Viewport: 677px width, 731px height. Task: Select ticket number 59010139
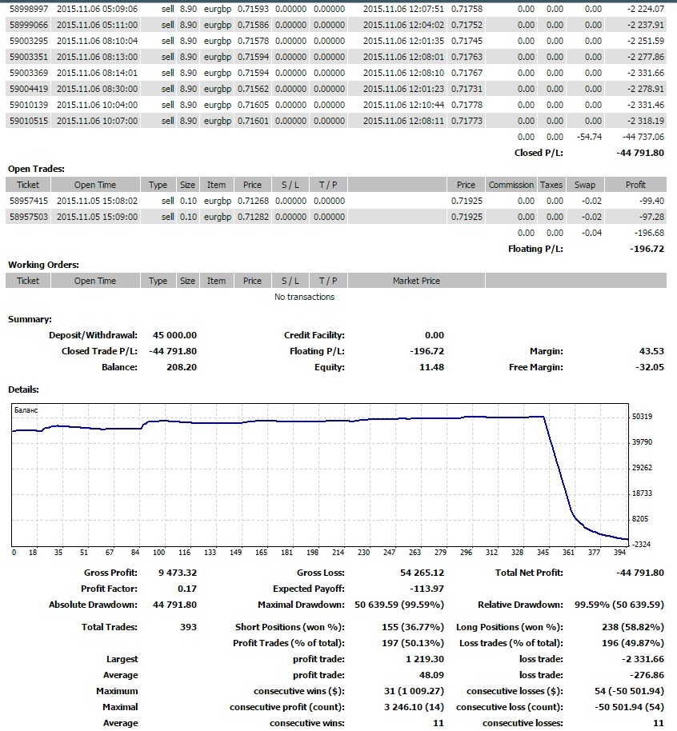(29, 105)
